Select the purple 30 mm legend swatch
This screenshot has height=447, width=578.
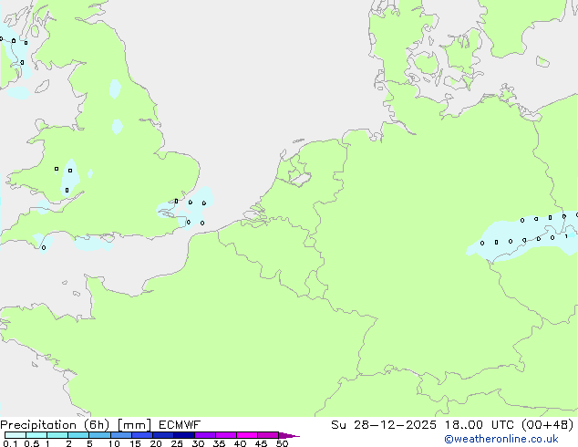point(206,435)
